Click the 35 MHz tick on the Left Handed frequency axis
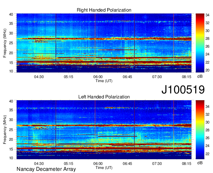 [x=11, y=110]
